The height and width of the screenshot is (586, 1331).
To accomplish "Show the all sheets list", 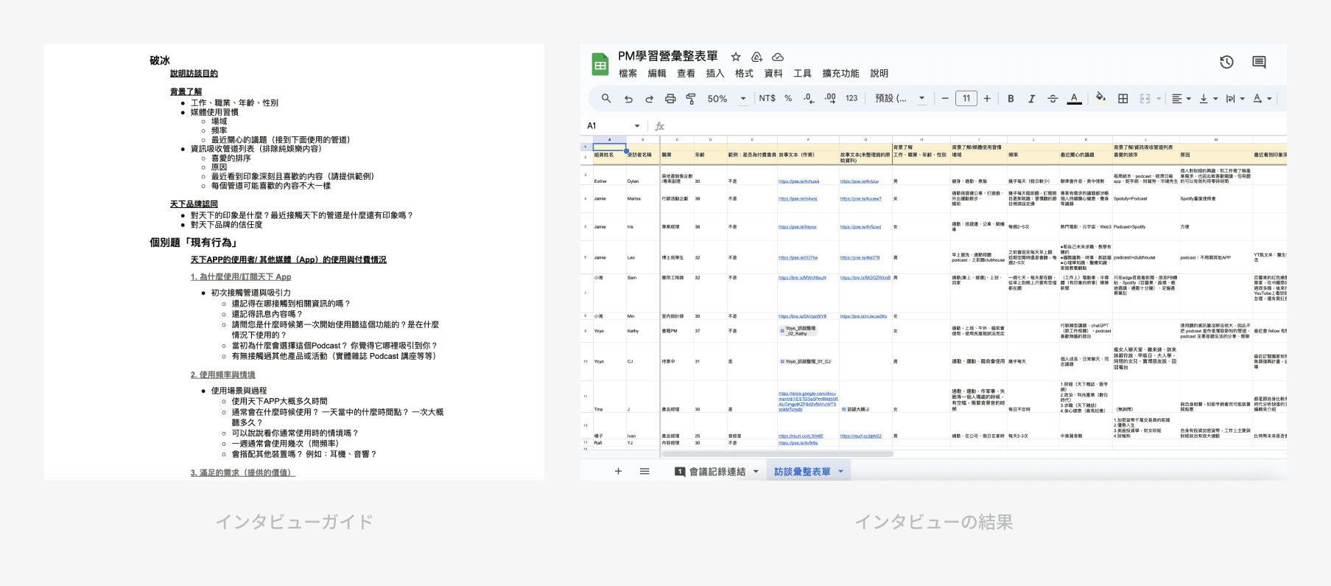I will (x=645, y=472).
